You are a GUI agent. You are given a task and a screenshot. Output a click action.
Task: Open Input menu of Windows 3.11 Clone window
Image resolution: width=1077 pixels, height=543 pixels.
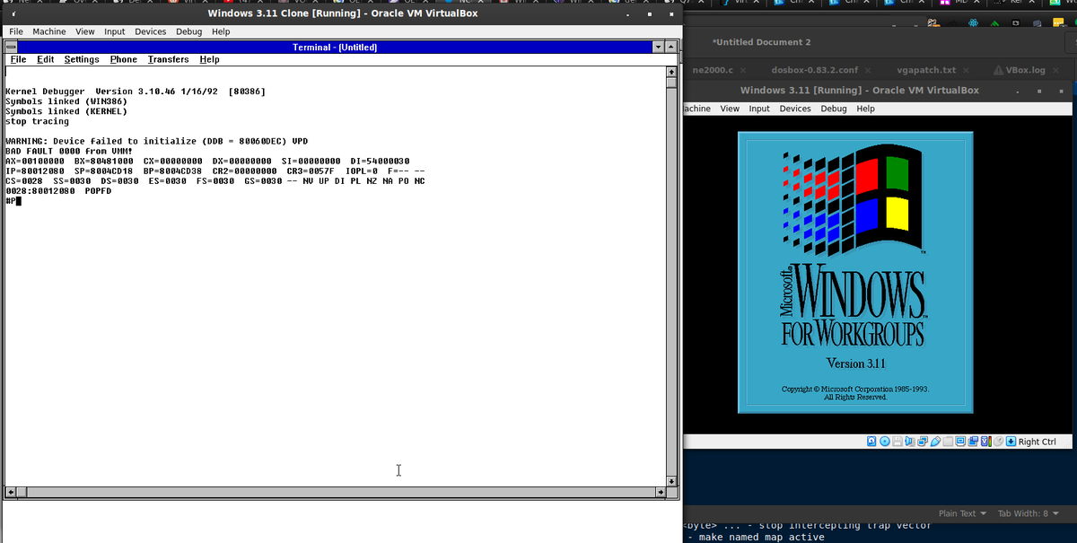(x=115, y=31)
